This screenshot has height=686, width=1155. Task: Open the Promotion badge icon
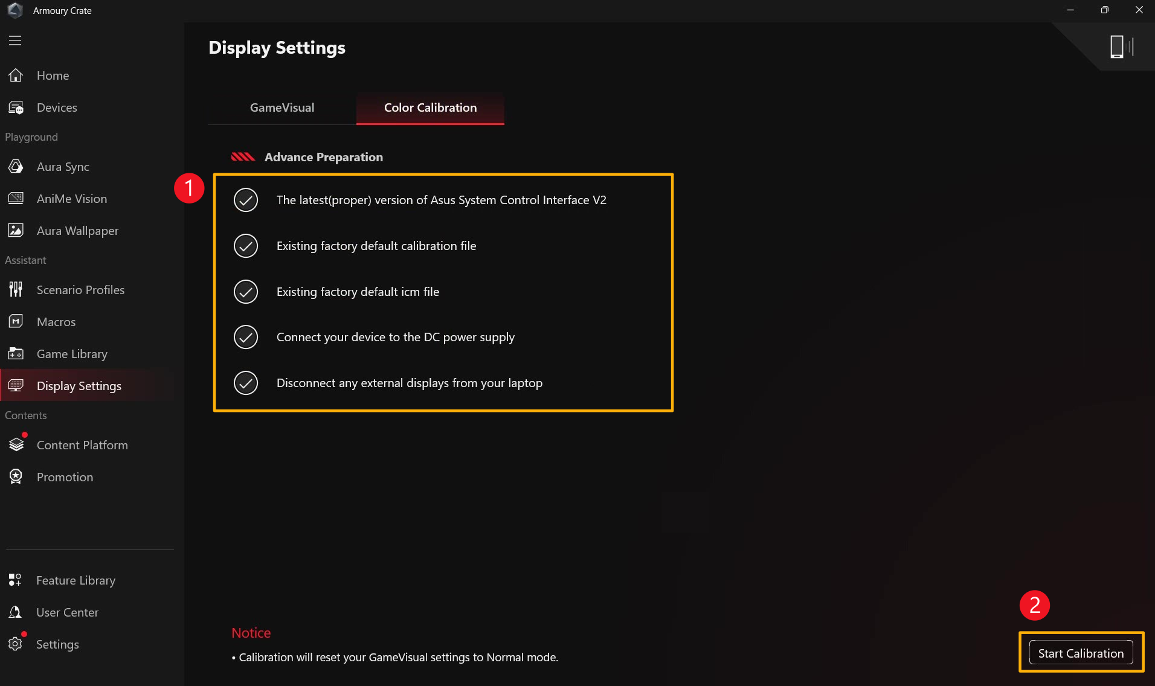coord(16,477)
